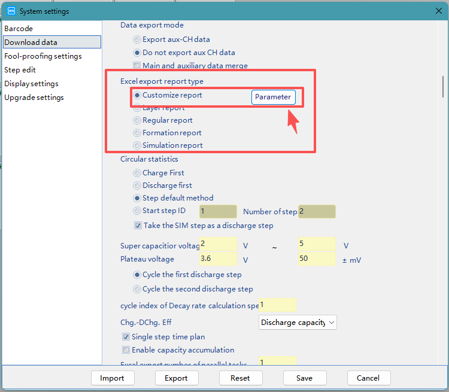Go to Step edit settings
This screenshot has height=392, width=449.
point(20,69)
